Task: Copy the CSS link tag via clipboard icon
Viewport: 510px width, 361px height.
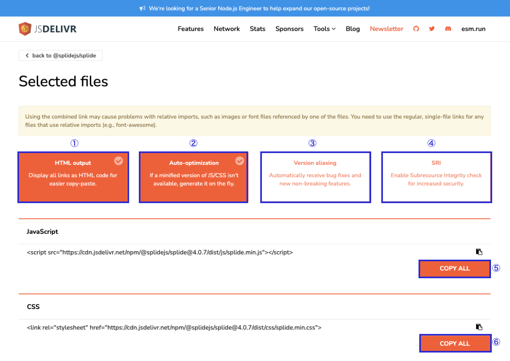Action: 479,327
